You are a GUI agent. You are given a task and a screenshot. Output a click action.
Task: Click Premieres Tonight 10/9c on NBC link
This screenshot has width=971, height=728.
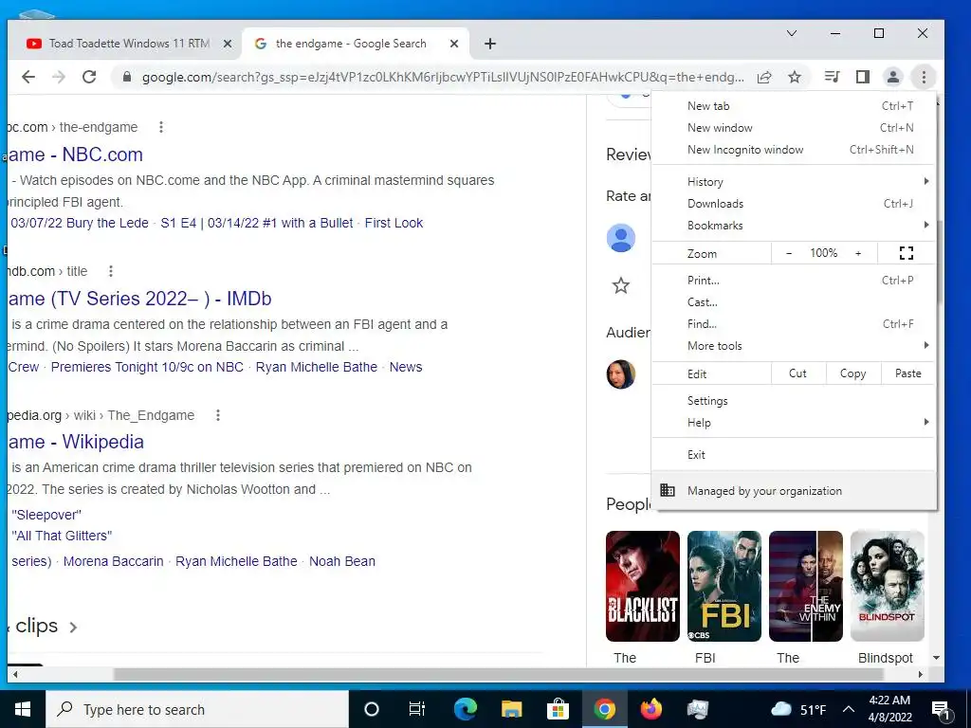click(x=147, y=367)
